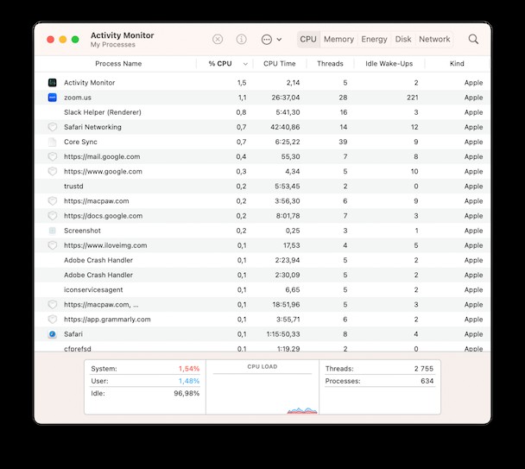Click the My Processes subtitle
The image size is (525, 469).
[x=113, y=45]
